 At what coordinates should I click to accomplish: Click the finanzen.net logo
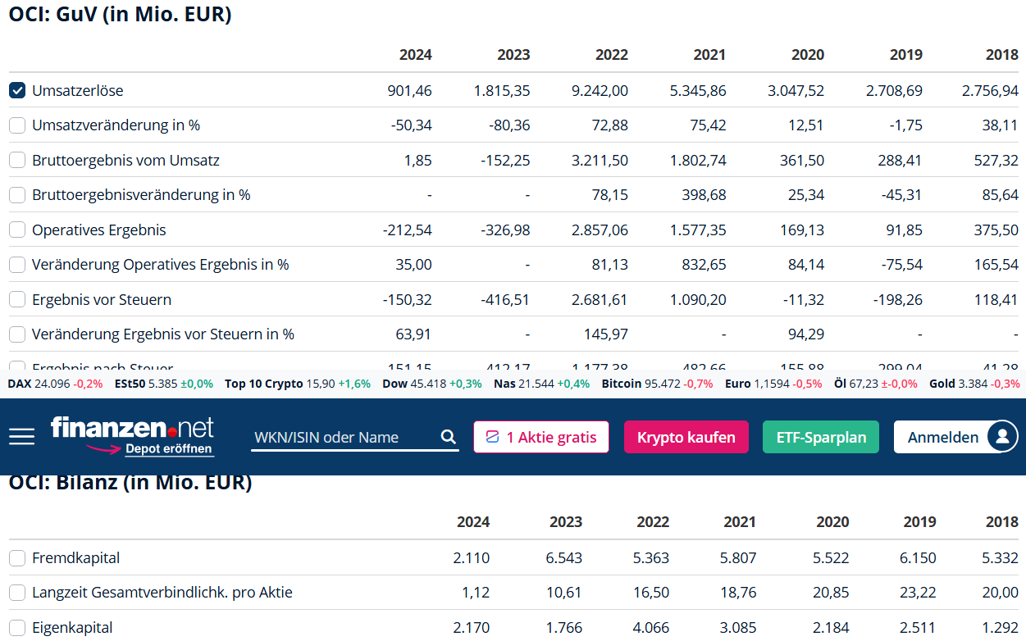(x=132, y=428)
